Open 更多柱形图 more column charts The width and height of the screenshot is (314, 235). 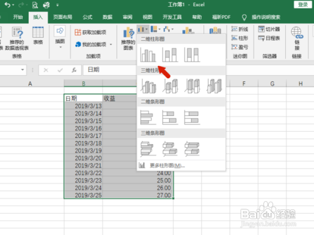pos(181,165)
